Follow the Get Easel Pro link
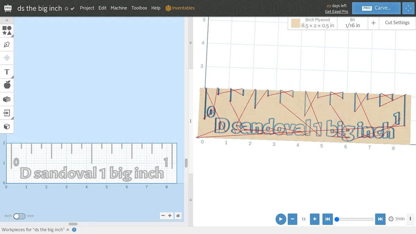Screen dimensions: 416x234 coord(336,11)
